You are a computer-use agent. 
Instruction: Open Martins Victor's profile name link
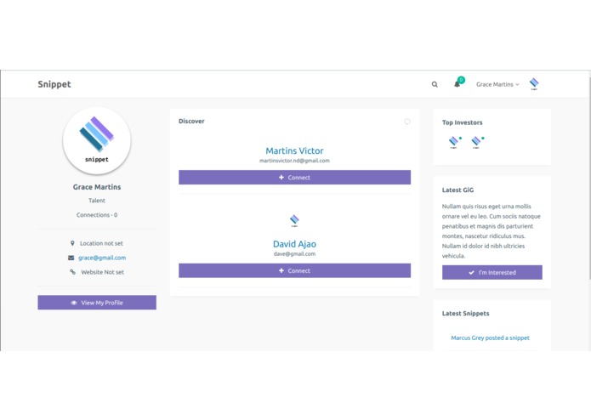point(294,150)
